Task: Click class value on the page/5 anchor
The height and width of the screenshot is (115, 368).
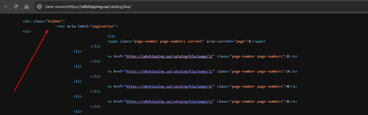Action: coord(257,101)
